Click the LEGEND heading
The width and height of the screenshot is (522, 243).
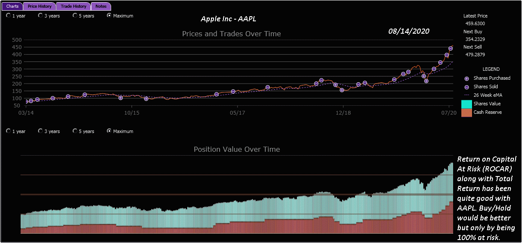(x=491, y=69)
